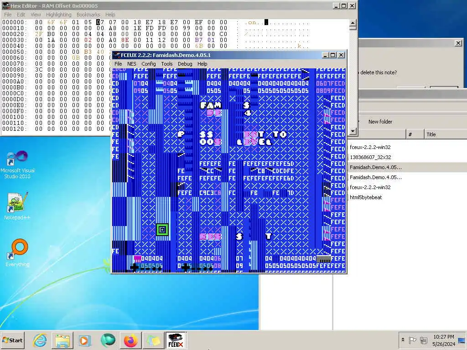The width and height of the screenshot is (467, 350).
Task: Click hex byte A8 in row 000010
Action: pyautogui.click(x=113, y=28)
